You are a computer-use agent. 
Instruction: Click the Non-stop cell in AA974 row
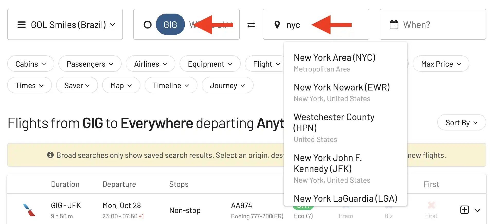185,210
